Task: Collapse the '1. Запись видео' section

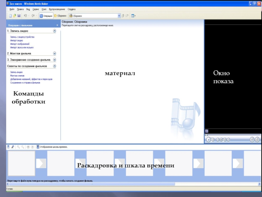Action: pos(54,31)
